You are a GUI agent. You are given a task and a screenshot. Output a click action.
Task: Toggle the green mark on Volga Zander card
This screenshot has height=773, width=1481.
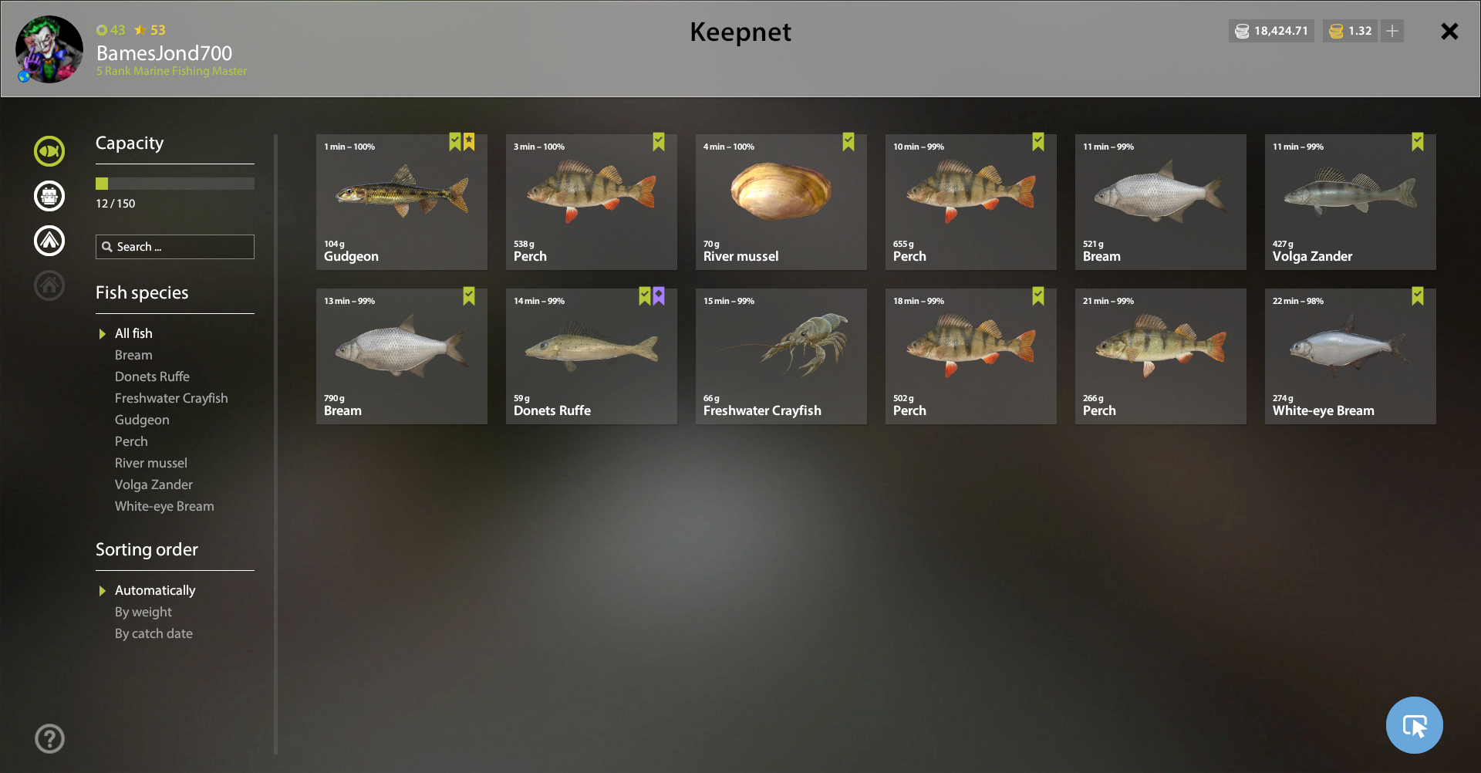[x=1418, y=142]
